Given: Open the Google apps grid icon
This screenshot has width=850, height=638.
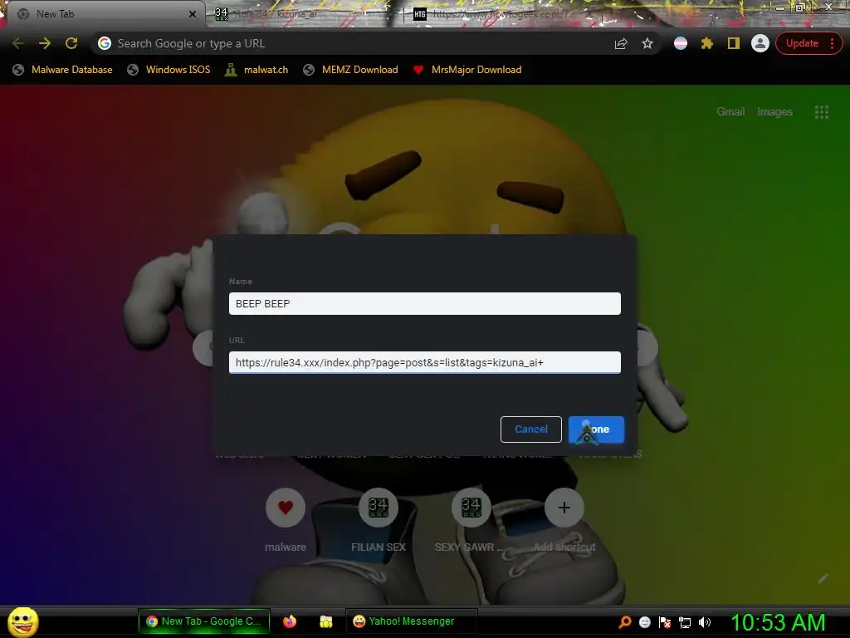Looking at the screenshot, I should 821,112.
